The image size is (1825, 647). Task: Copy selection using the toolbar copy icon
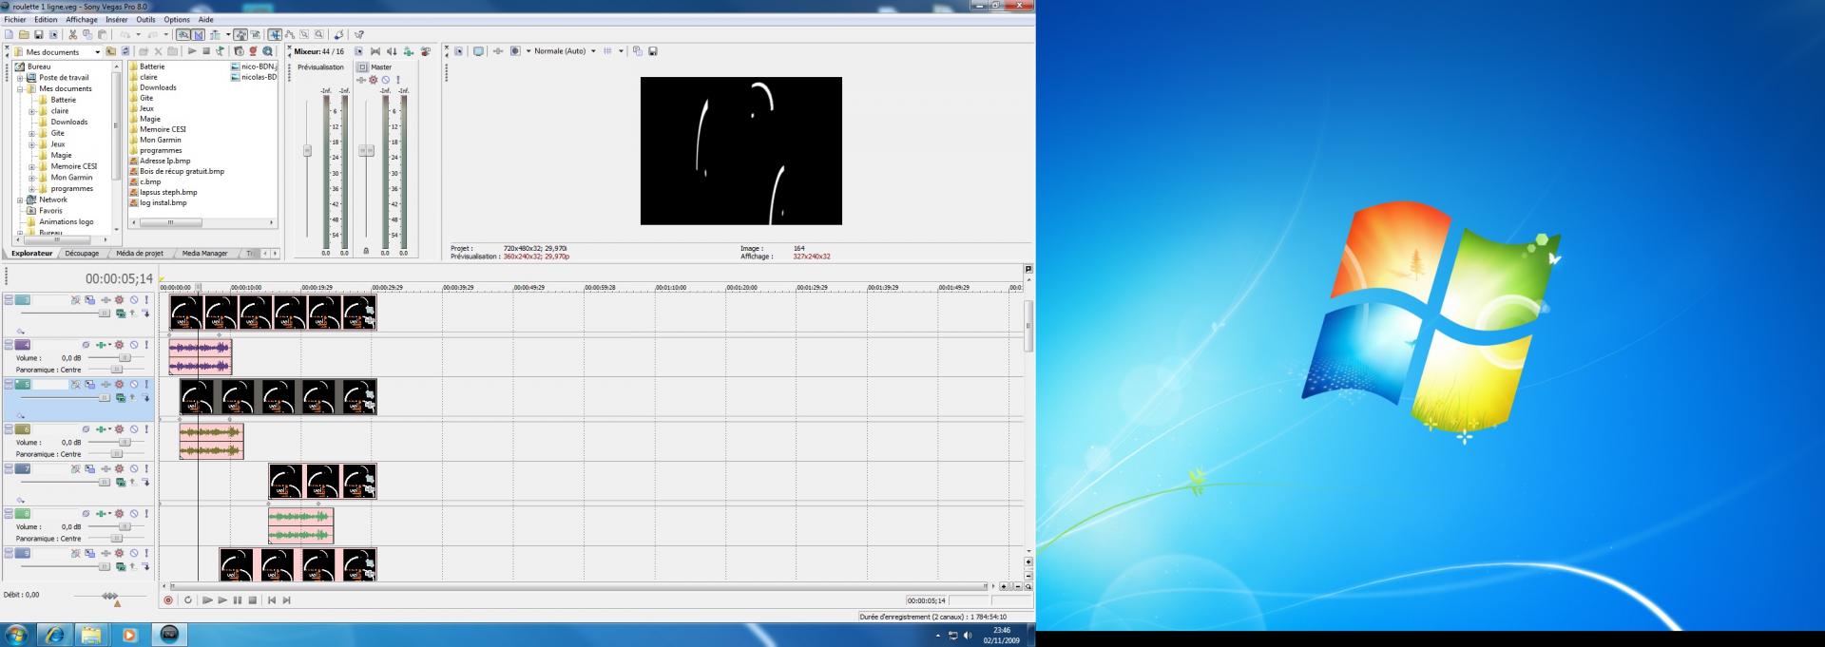click(87, 34)
